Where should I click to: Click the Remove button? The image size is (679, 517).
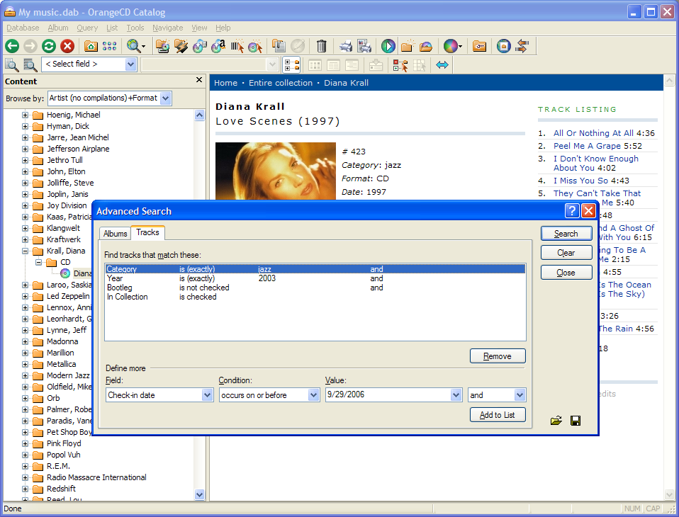pyautogui.click(x=498, y=356)
